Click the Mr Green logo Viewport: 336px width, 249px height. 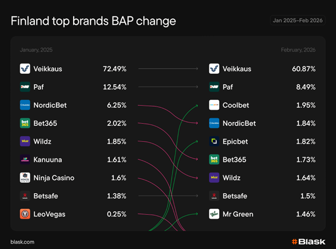coord(214,214)
